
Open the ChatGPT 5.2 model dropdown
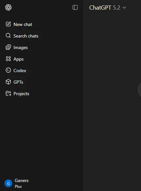108,8
